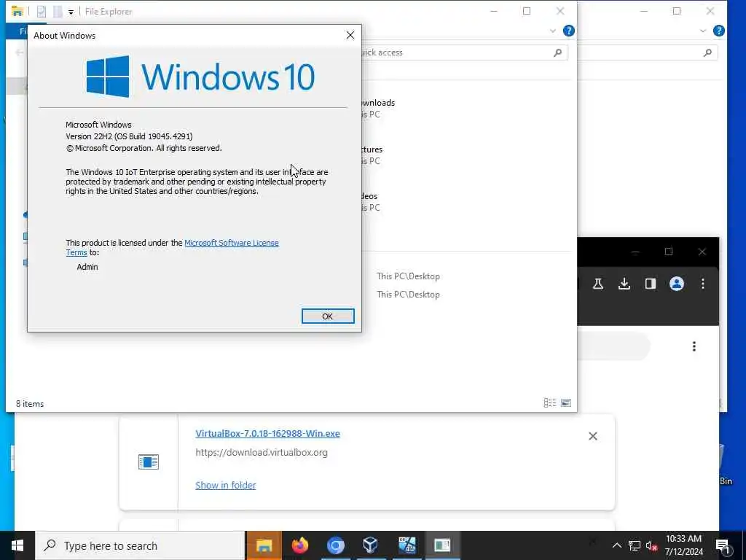Click VirtualBox download file icon
The width and height of the screenshot is (746, 560).
tap(149, 462)
